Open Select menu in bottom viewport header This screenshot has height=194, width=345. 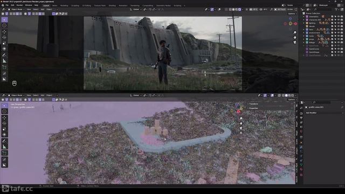(x=36, y=95)
